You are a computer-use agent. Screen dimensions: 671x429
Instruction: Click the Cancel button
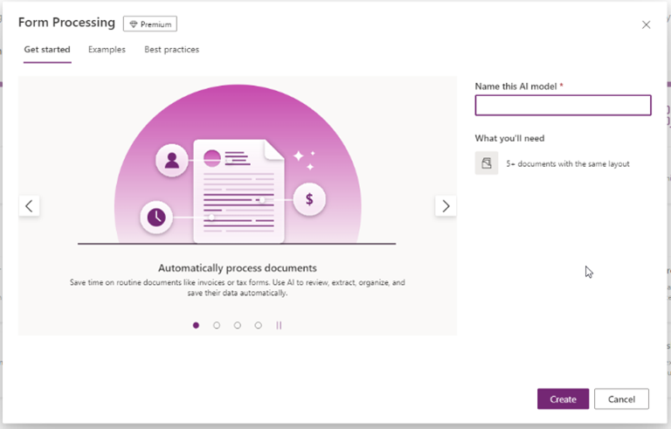pyautogui.click(x=621, y=399)
